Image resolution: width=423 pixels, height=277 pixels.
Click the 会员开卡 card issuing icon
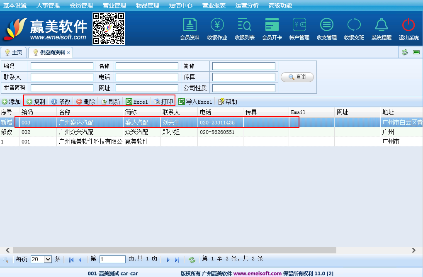pyautogui.click(x=272, y=26)
